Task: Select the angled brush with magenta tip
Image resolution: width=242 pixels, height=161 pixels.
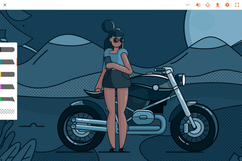Action: [7, 87]
